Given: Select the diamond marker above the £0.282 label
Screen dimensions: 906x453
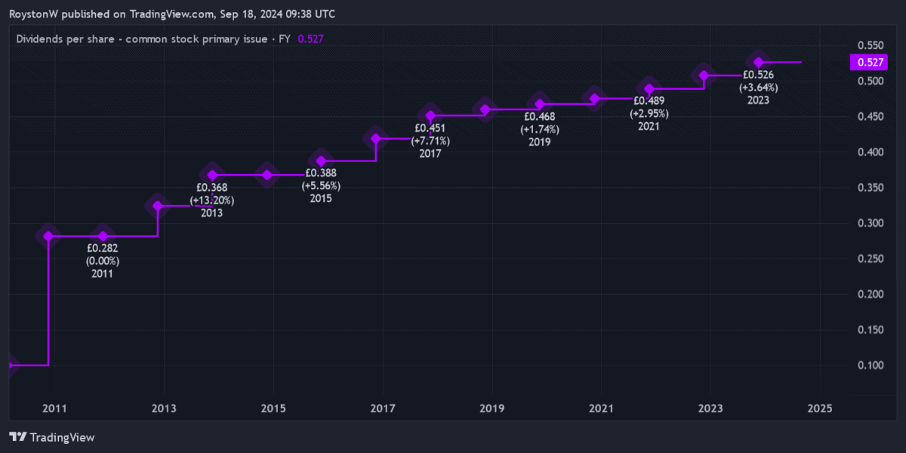Looking at the screenshot, I should point(103,236).
